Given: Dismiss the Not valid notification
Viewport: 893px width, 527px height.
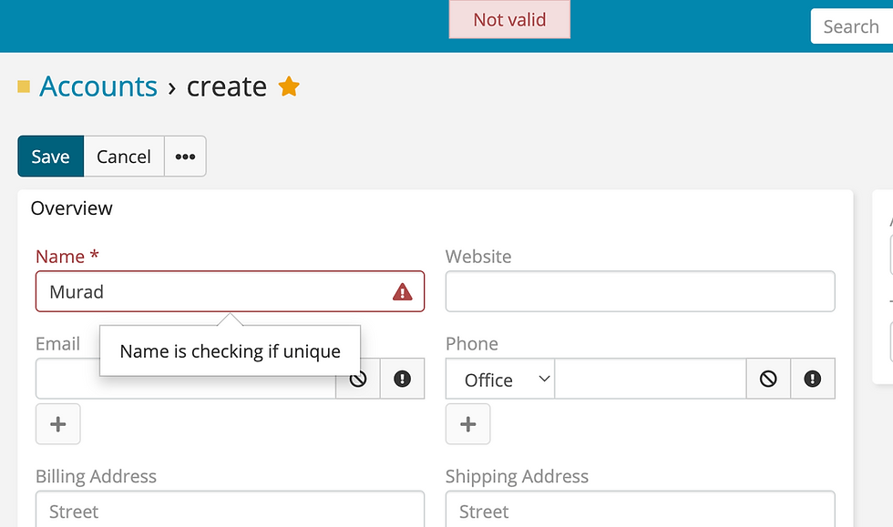Looking at the screenshot, I should [509, 20].
